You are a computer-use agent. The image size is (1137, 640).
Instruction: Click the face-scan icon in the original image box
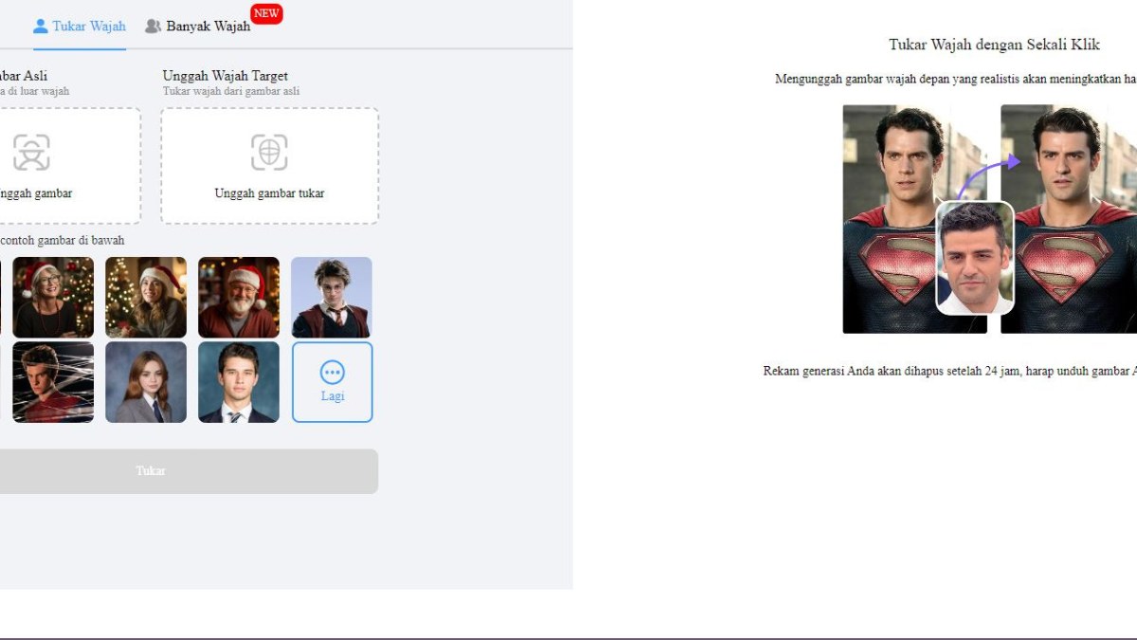(31, 152)
